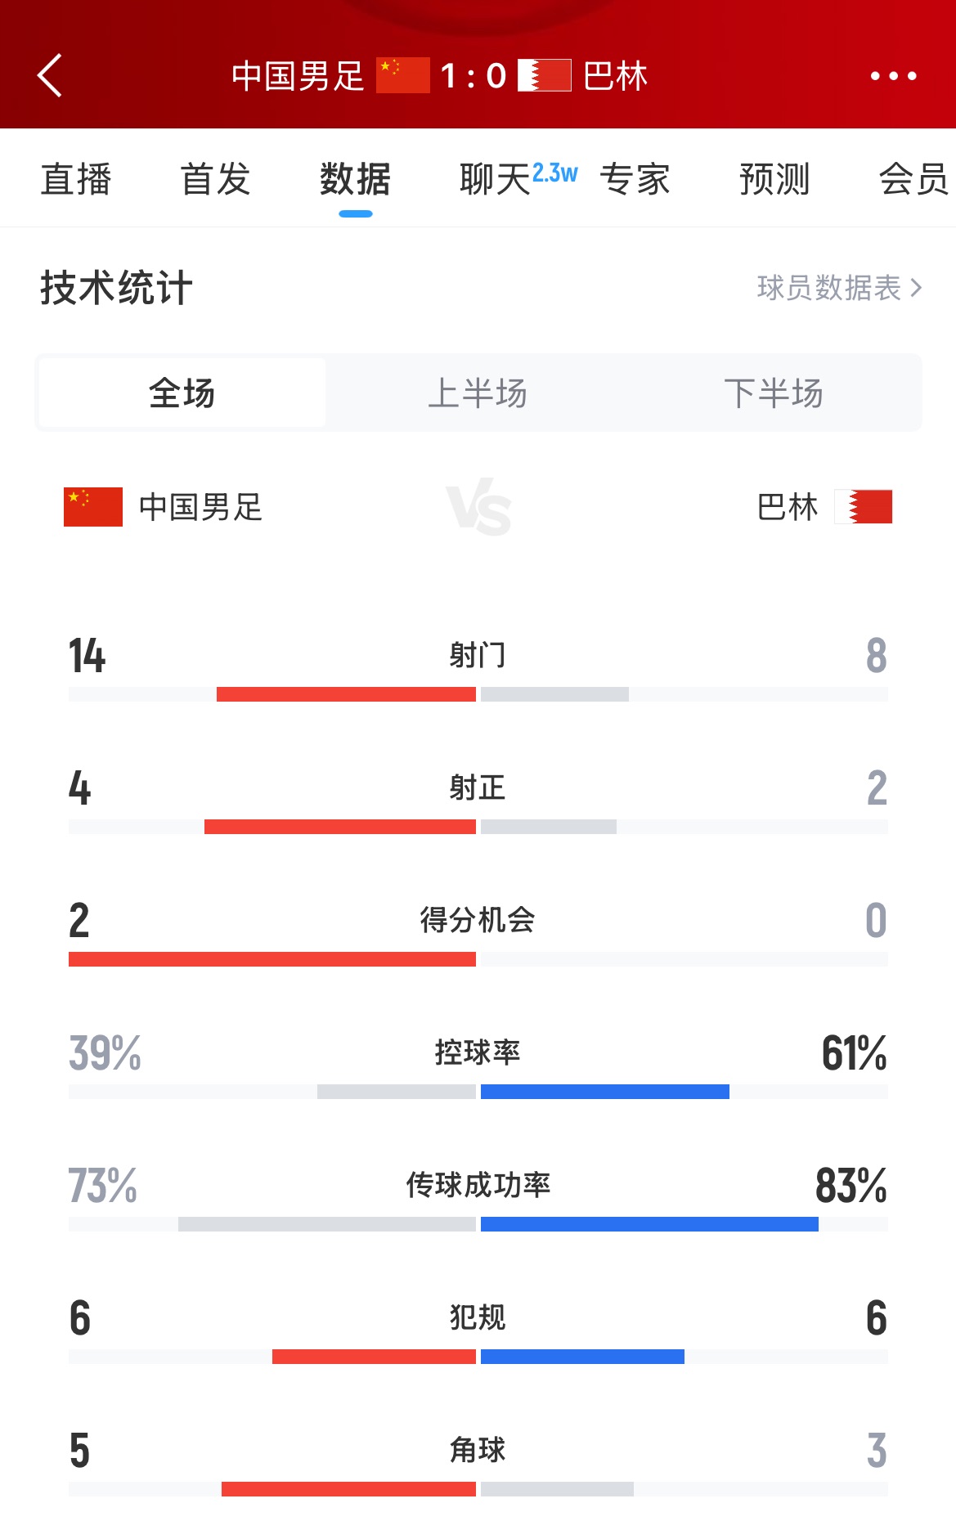Tap the 射门 shots statistic label
Screen dimensions: 956x1530
[x=478, y=655]
